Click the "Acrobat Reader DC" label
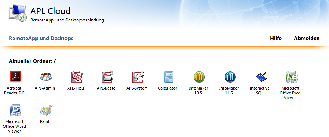Viewport: 329px width, 137px height. click(x=14, y=91)
